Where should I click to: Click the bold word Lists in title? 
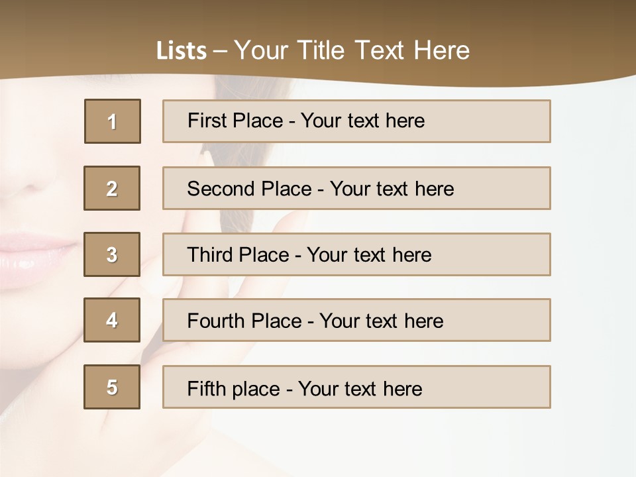tap(182, 51)
